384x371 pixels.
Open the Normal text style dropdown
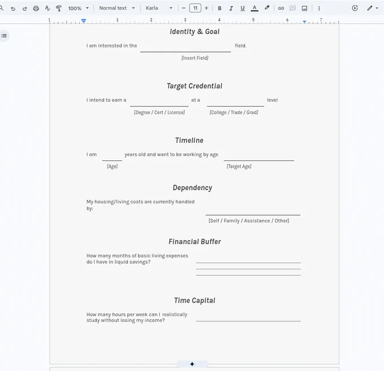tap(117, 8)
